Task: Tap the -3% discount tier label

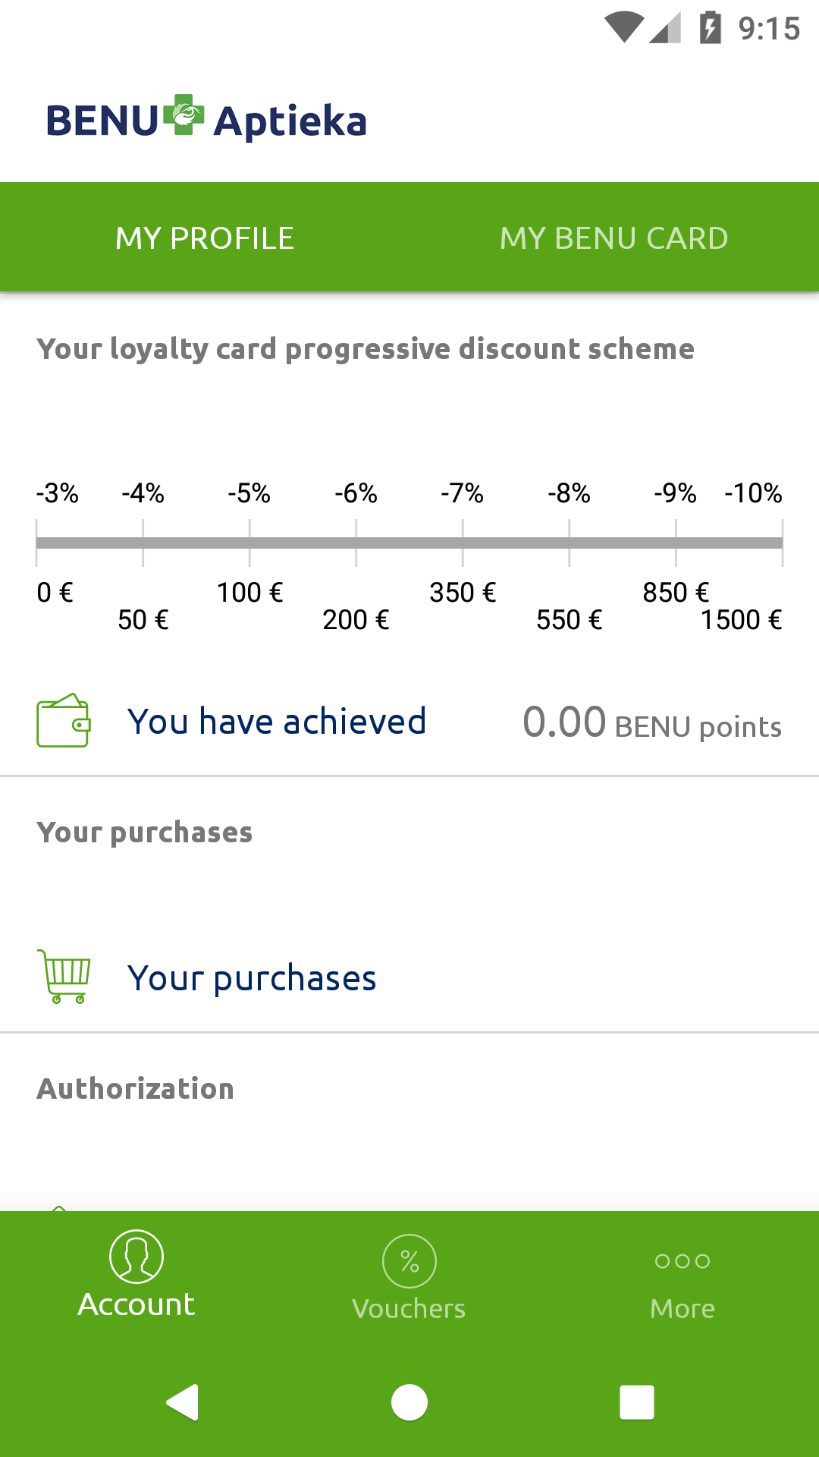Action: point(58,493)
